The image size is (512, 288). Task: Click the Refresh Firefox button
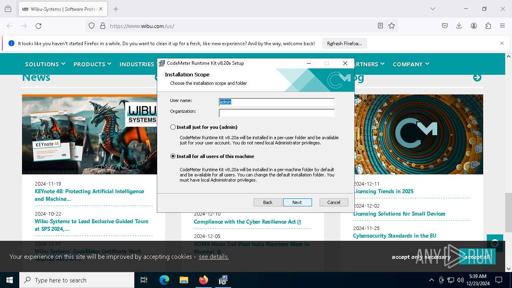pos(344,44)
